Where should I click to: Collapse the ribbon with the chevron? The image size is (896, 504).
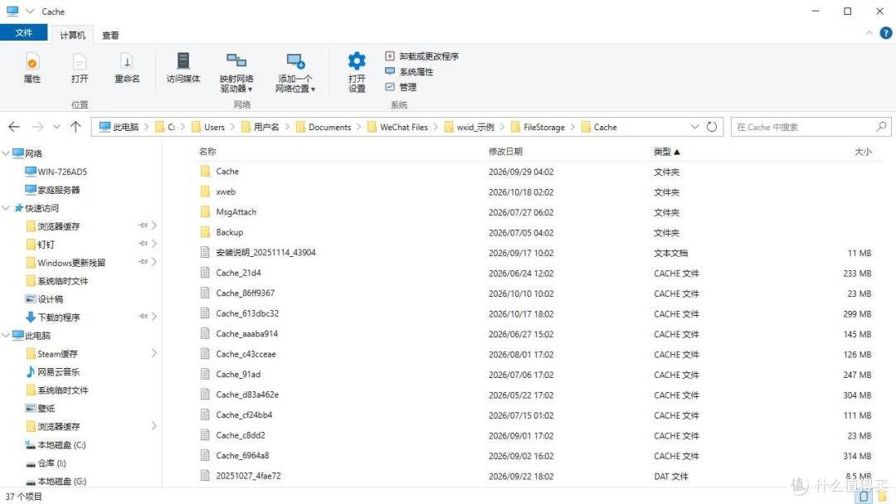pyautogui.click(x=869, y=33)
